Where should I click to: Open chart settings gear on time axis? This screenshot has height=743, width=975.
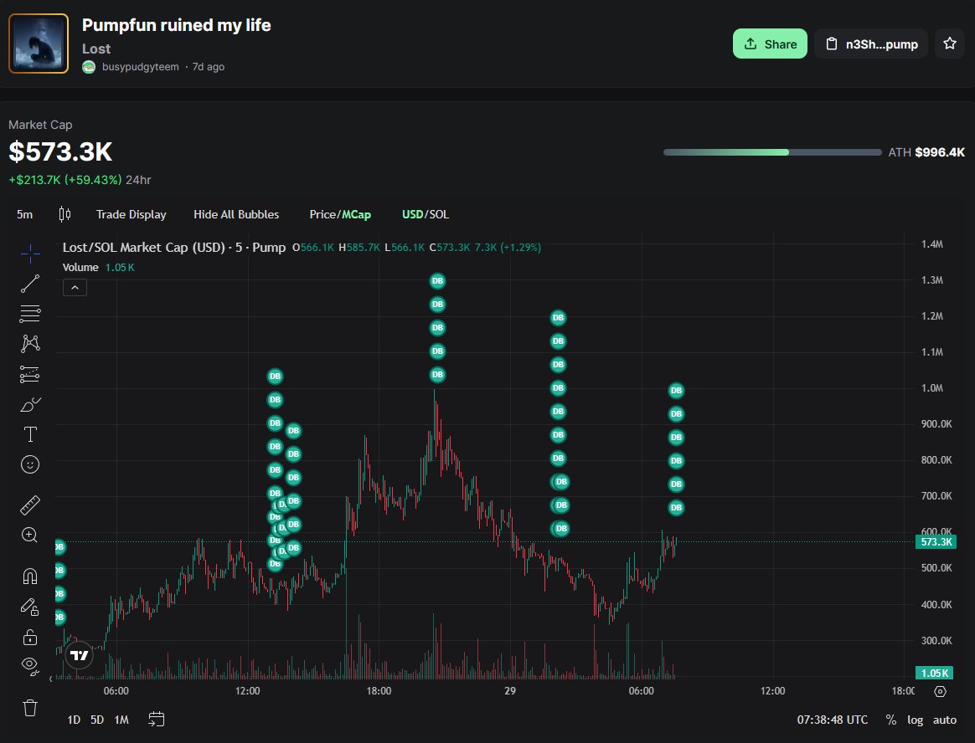tap(940, 691)
